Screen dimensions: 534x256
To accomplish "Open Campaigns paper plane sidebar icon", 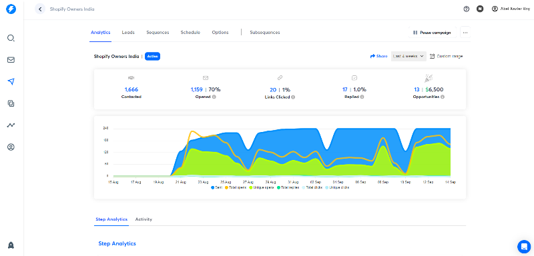I will [x=11, y=81].
